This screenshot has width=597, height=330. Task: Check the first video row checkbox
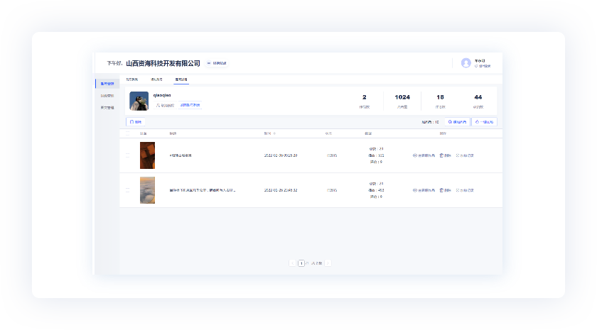(x=128, y=155)
